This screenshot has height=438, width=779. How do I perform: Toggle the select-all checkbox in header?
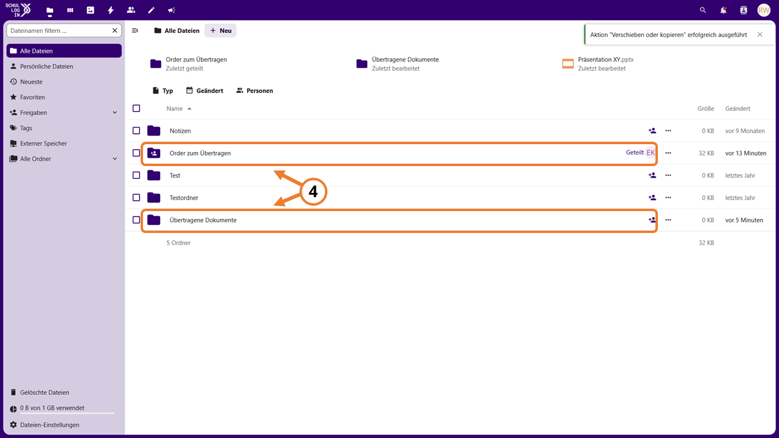pyautogui.click(x=136, y=108)
